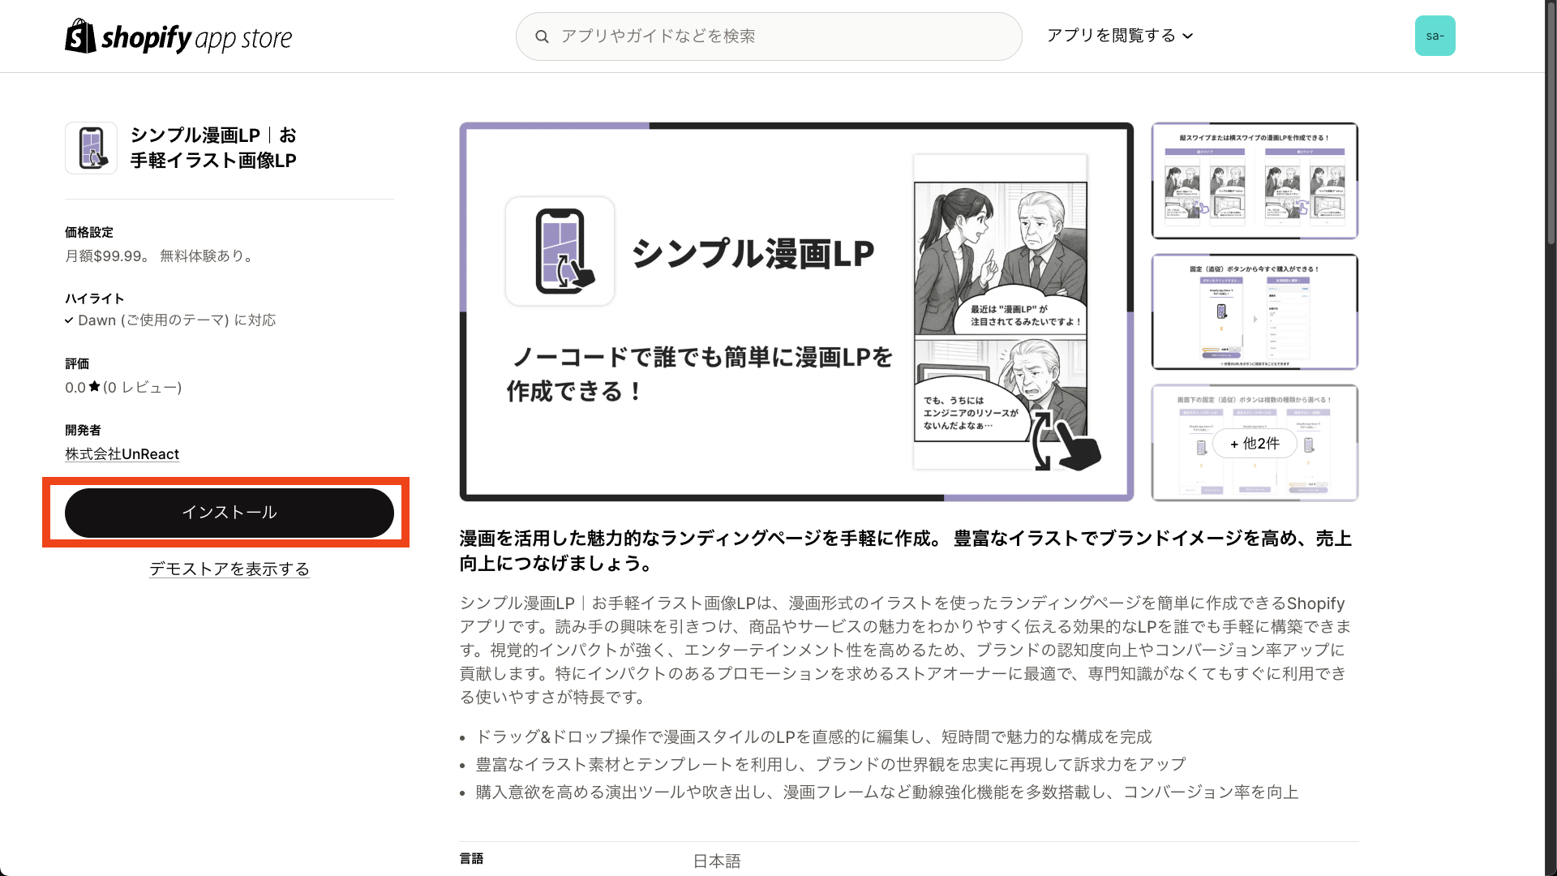Screen dimensions: 1557x876
Task: Click the star rating icon
Action: [95, 387]
